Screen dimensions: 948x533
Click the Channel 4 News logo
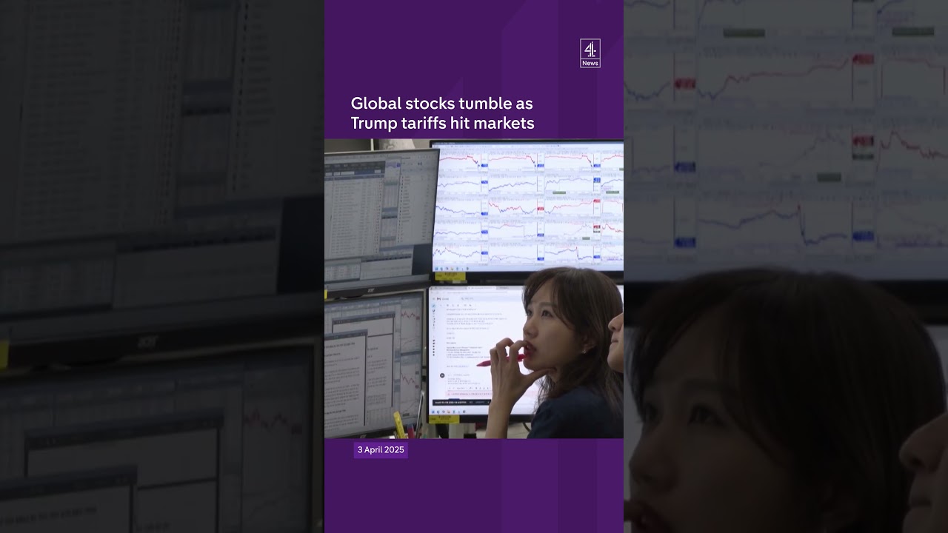point(590,53)
